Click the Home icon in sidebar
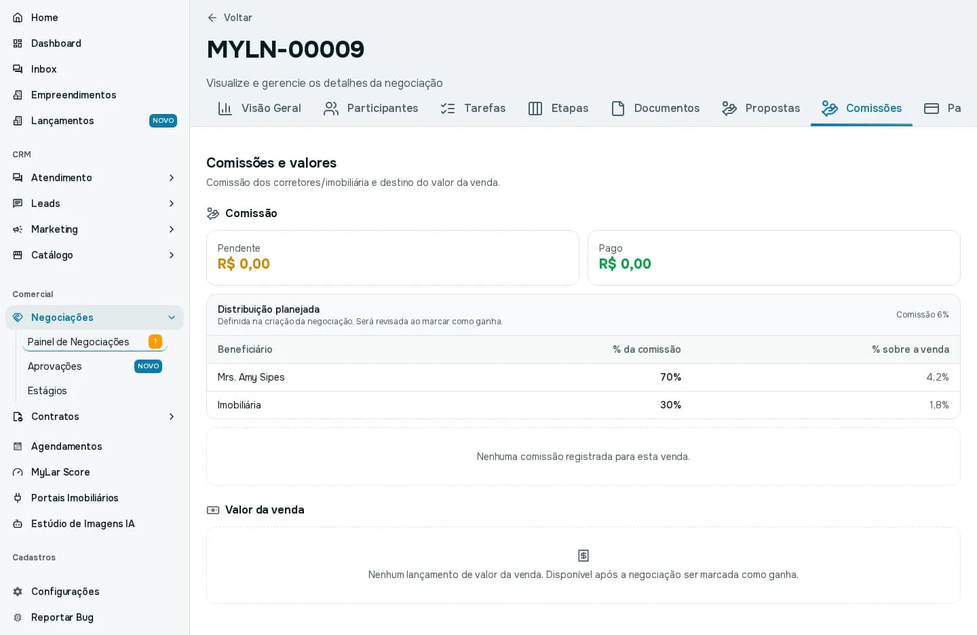The height and width of the screenshot is (635, 977). pos(18,18)
